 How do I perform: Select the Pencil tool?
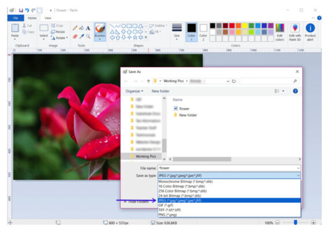pos(75,28)
